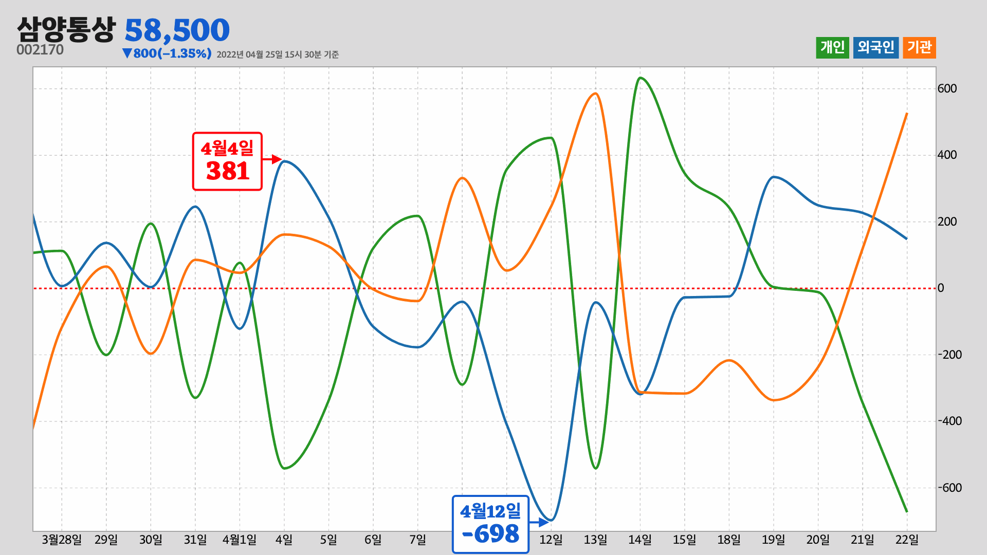Click the price 58,500
Screen dimensions: 987x555
177,30
